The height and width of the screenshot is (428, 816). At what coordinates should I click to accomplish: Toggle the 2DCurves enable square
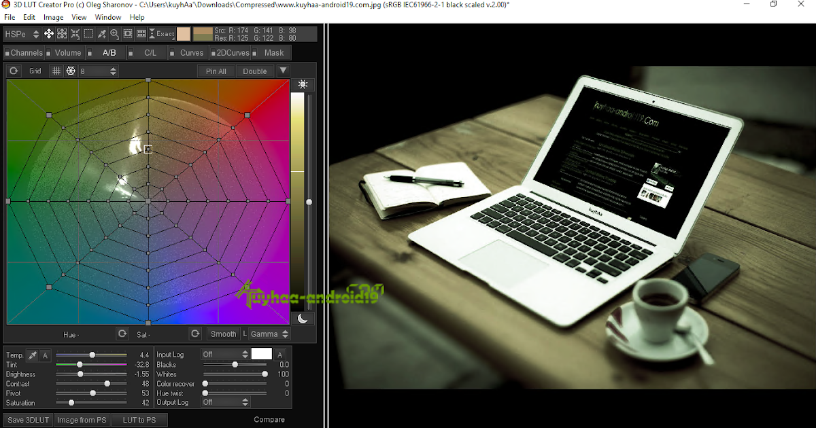[x=213, y=53]
